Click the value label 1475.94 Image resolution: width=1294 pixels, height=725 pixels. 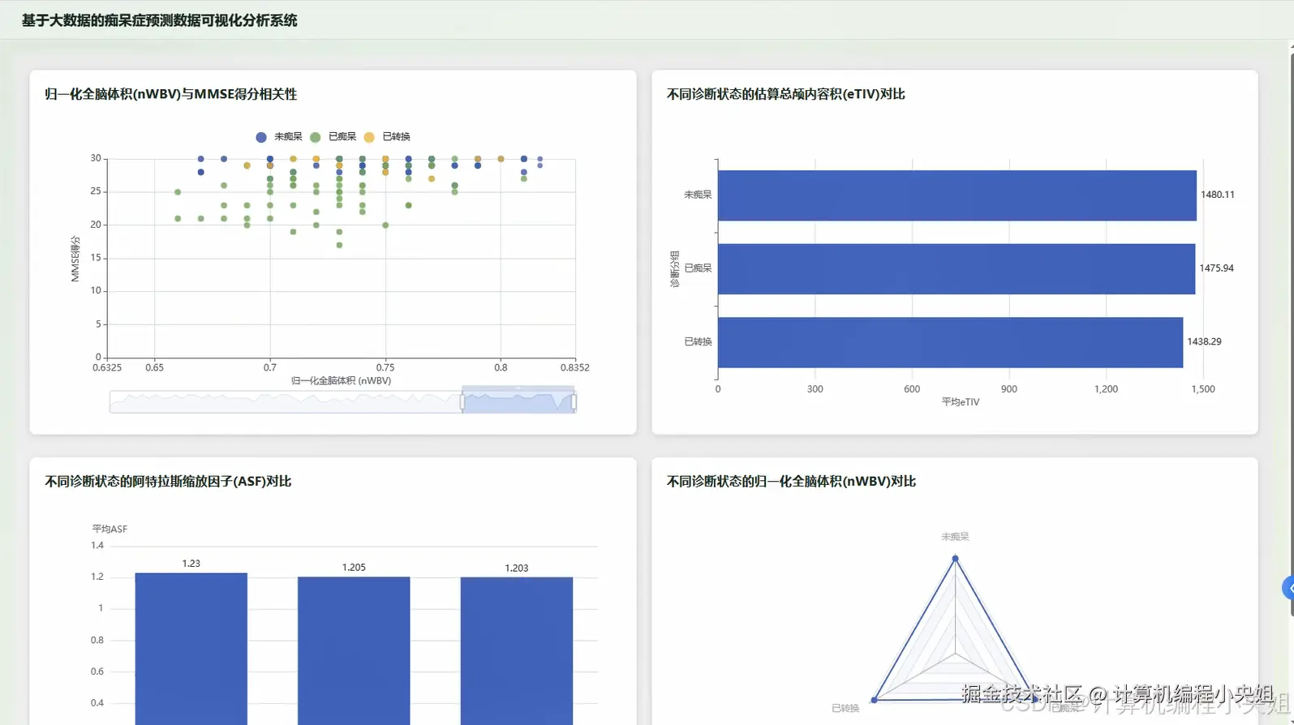1217,268
